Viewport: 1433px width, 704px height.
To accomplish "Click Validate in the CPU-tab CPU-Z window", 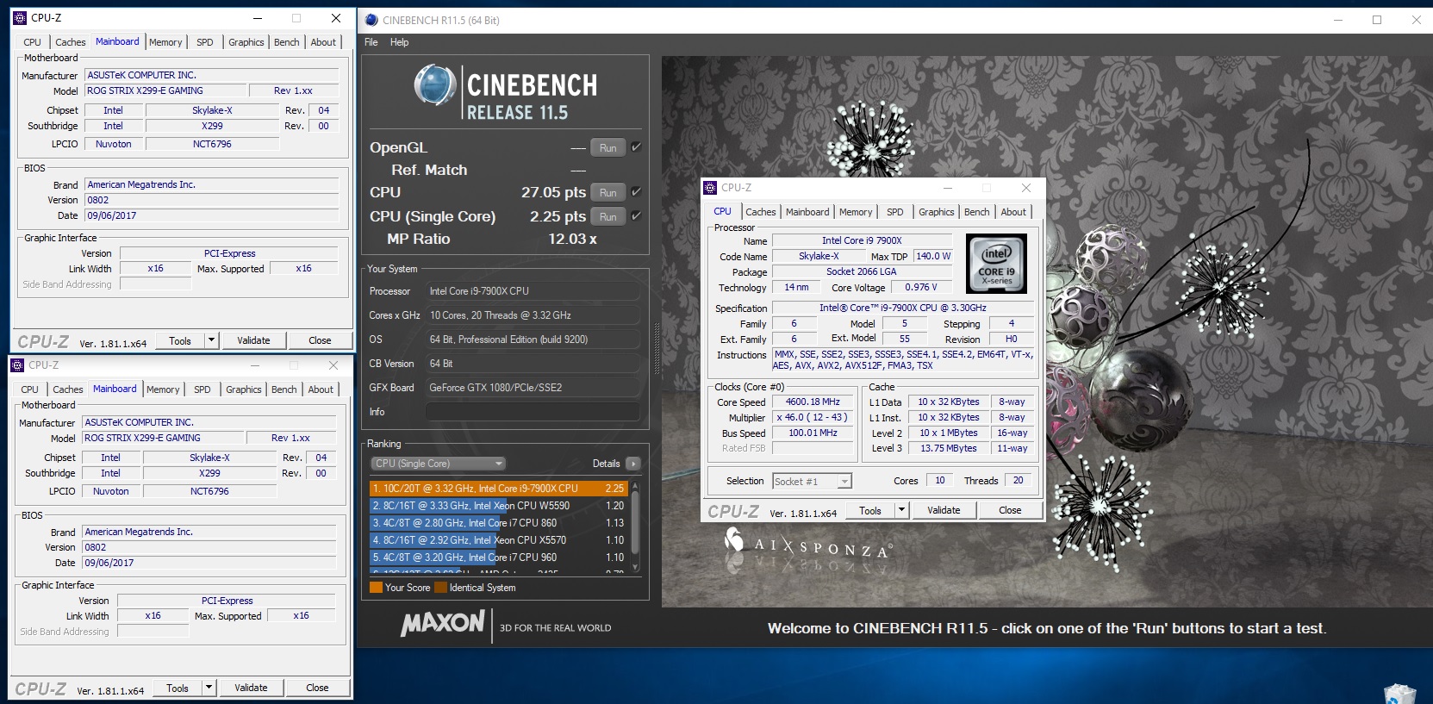I will coord(944,510).
